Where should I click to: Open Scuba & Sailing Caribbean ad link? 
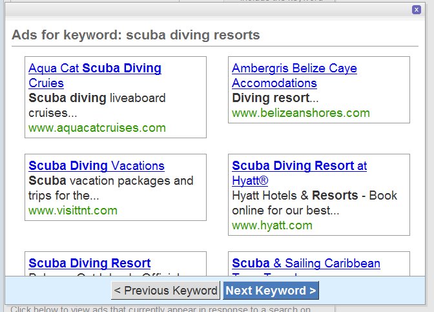[305, 264]
